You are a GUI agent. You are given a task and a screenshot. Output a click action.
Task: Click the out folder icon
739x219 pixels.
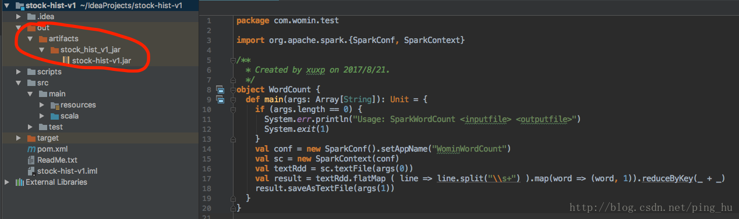click(x=31, y=27)
